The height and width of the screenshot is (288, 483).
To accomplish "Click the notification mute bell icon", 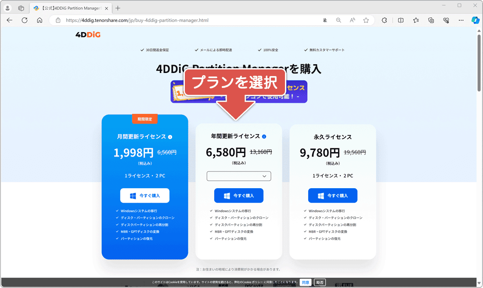I will (324, 20).
